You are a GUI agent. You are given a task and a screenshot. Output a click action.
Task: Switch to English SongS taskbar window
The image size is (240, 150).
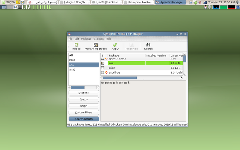coord(75,2)
